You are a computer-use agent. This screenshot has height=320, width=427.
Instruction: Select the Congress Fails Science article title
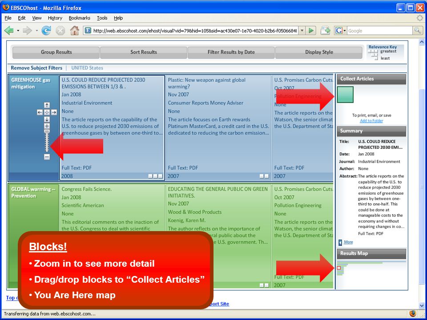87,189
